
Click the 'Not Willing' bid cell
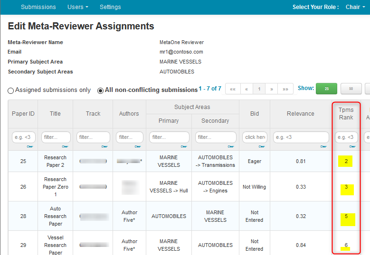[x=255, y=187]
